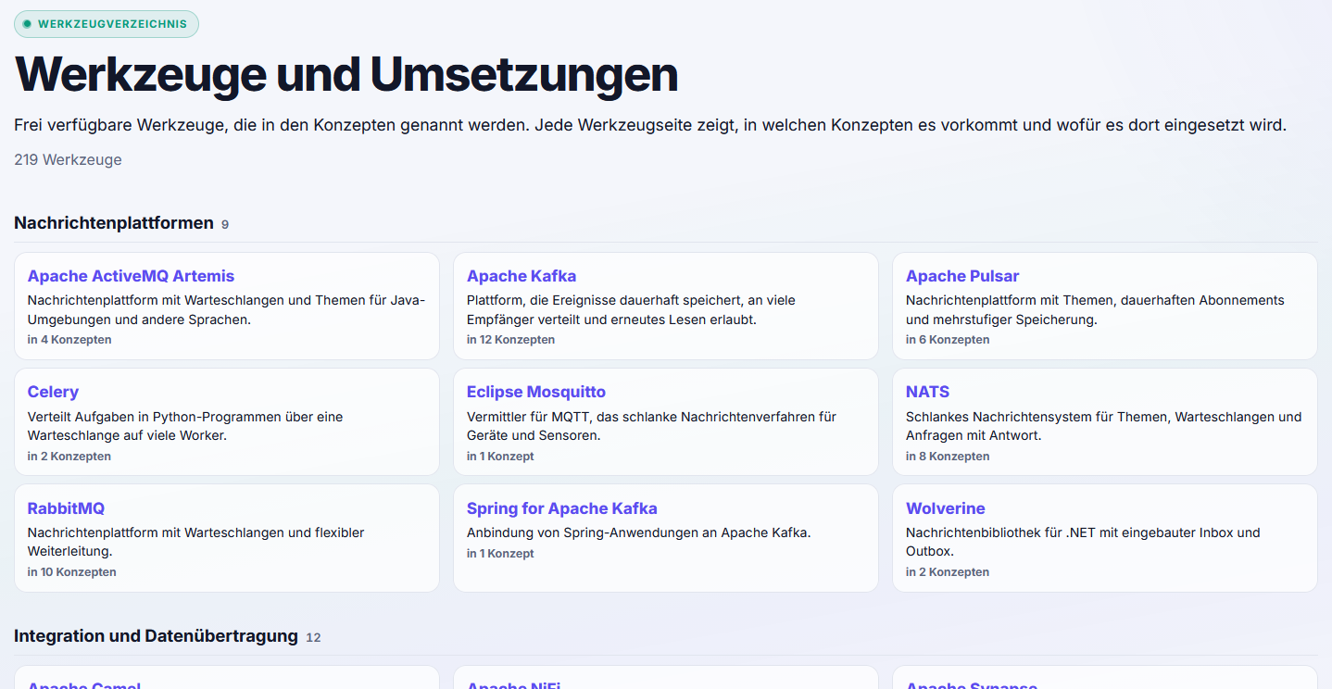Click the intro paragraph starting "Frei verfügbare Werkzeuge"
Screen dimensions: 1332x689
(650, 125)
